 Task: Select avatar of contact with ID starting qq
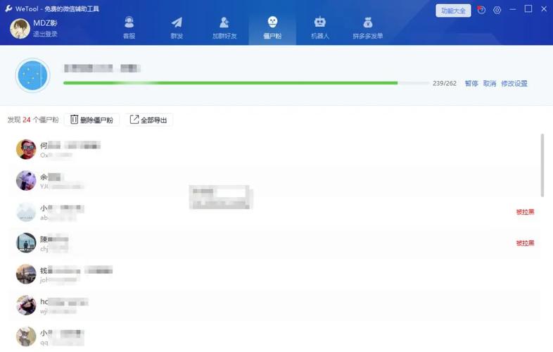tap(26, 337)
